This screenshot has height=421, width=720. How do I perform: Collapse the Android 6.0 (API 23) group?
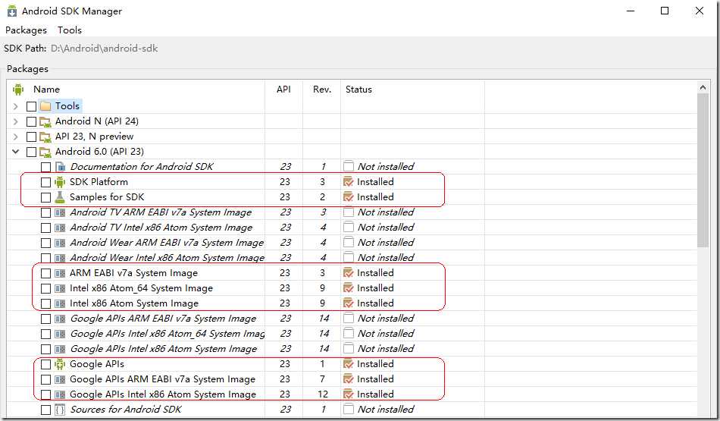16,151
